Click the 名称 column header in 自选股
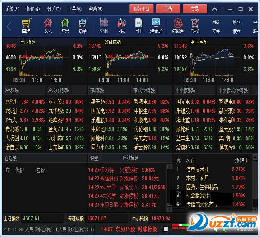Image resolution: width=260 pixels, height=237 pixels. [x=41, y=170]
